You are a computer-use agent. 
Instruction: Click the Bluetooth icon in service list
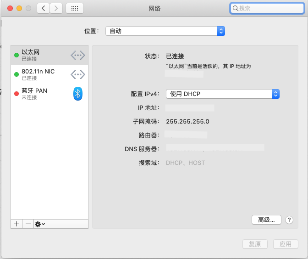(x=78, y=94)
